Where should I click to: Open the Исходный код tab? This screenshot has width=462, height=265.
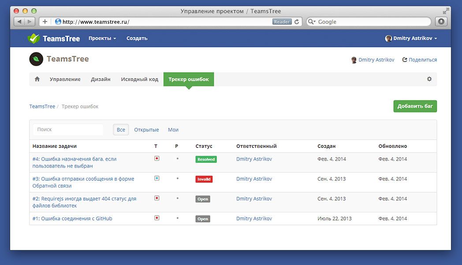click(139, 79)
